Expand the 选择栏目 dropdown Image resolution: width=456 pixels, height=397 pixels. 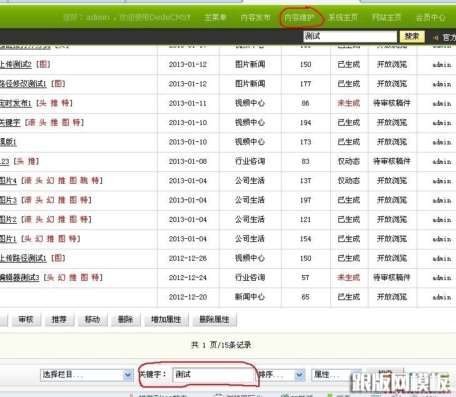[x=86, y=375]
